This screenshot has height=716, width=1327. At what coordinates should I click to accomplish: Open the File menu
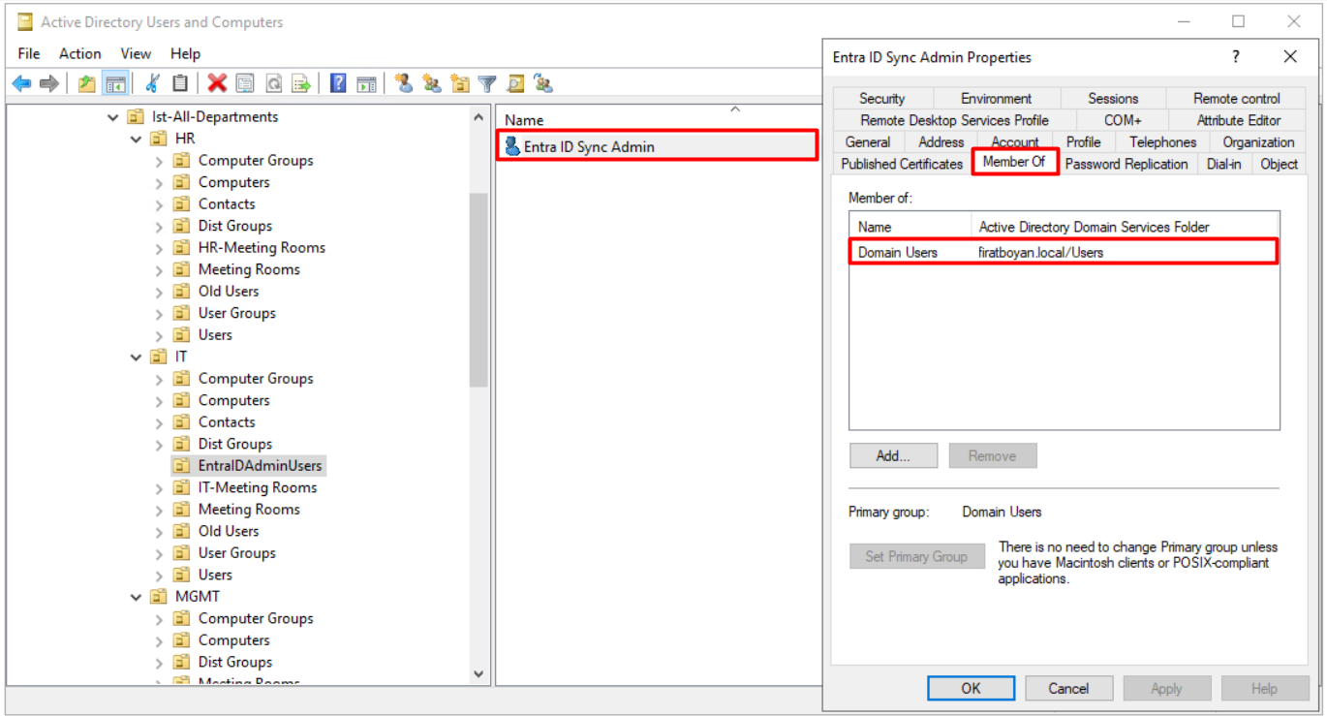(29, 53)
